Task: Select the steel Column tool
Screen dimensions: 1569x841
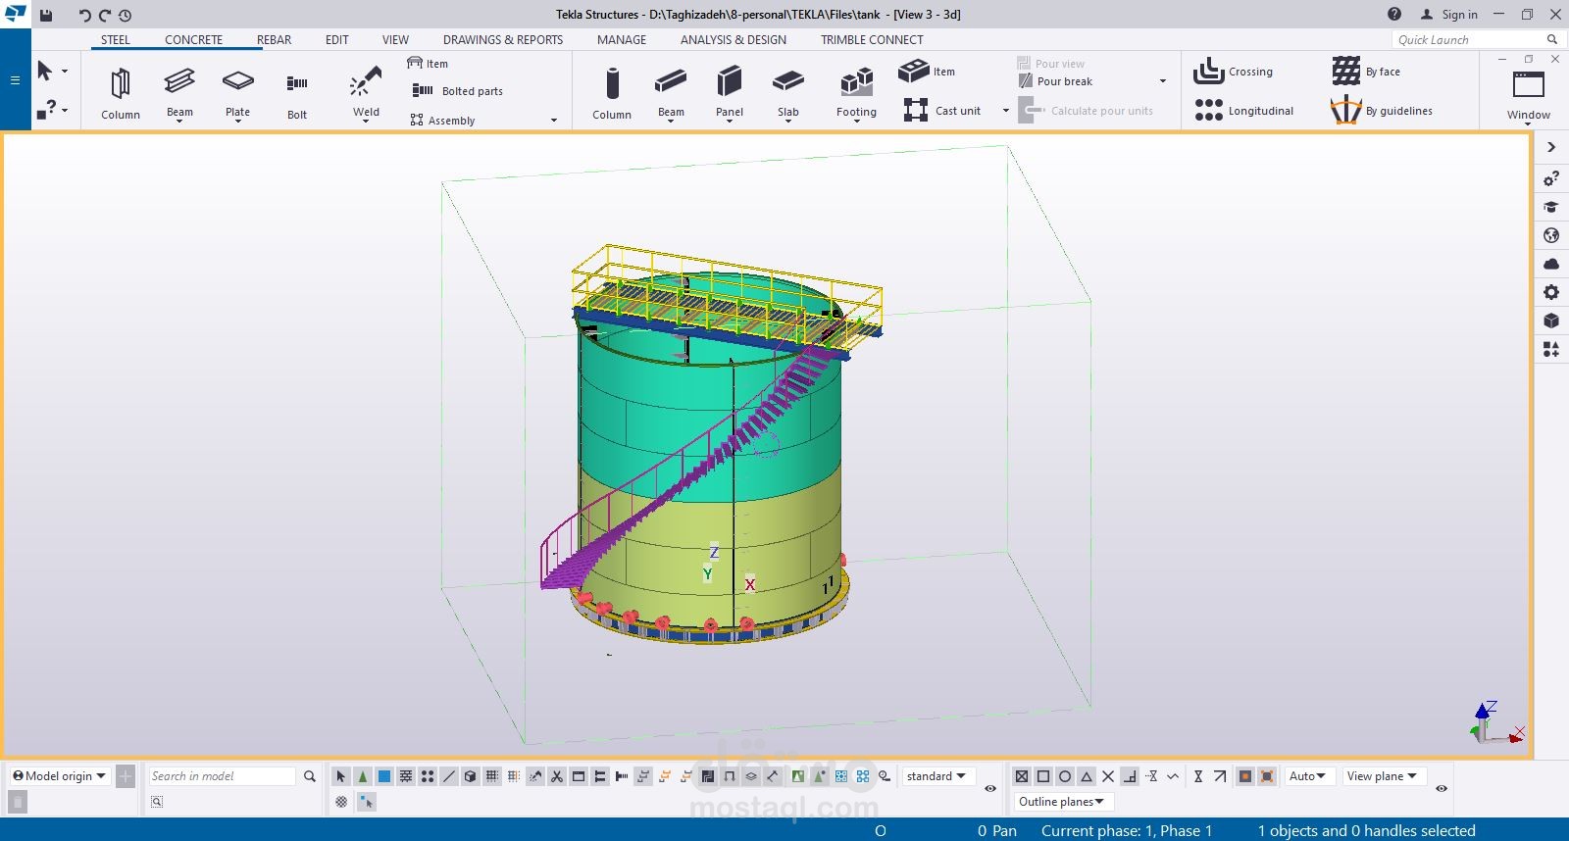Action: click(120, 84)
